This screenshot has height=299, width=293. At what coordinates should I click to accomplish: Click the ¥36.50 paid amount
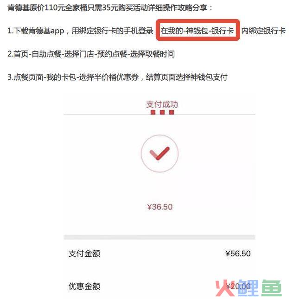click(160, 207)
